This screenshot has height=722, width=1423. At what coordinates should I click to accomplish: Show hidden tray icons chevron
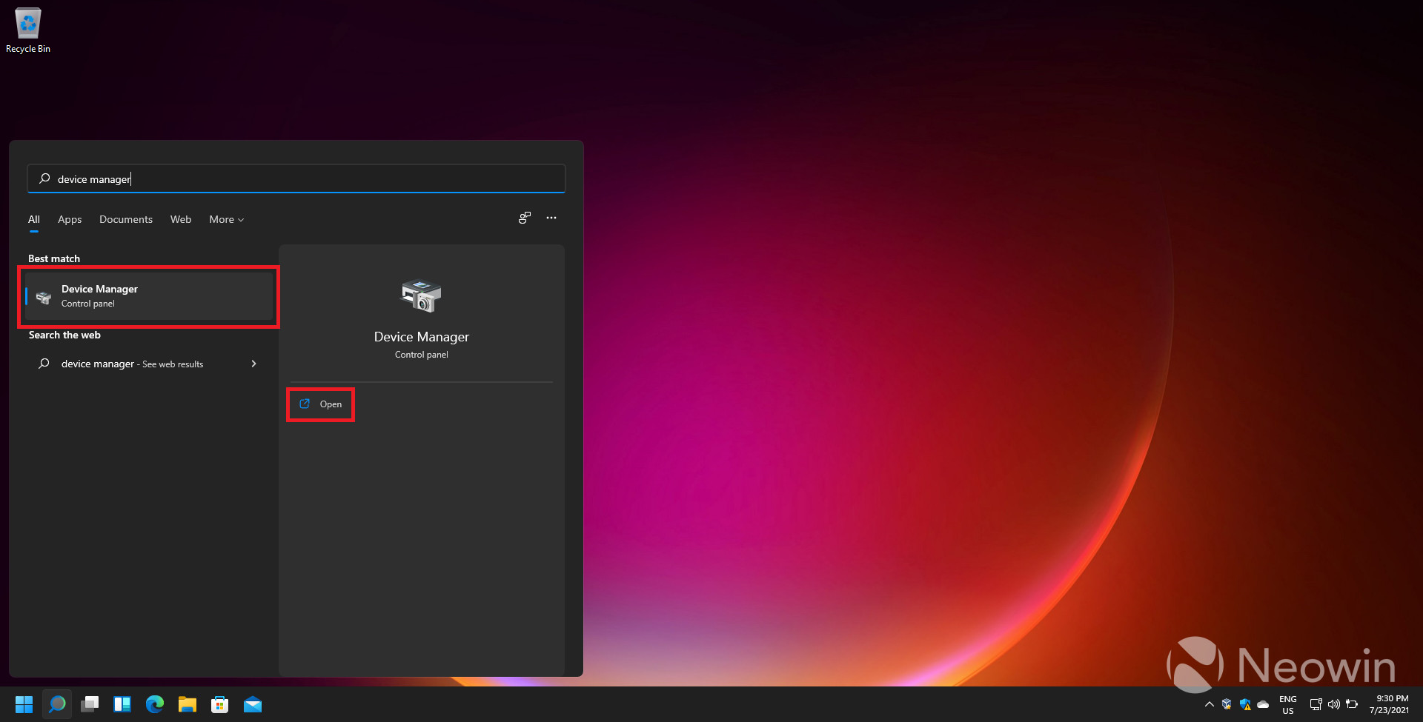[x=1210, y=704]
